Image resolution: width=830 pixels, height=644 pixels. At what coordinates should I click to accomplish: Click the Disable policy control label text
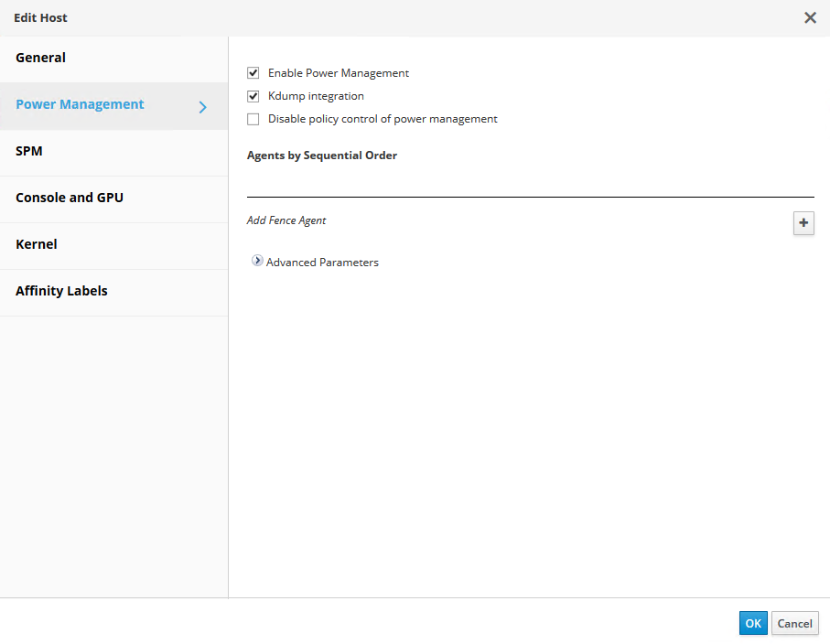pyautogui.click(x=383, y=119)
